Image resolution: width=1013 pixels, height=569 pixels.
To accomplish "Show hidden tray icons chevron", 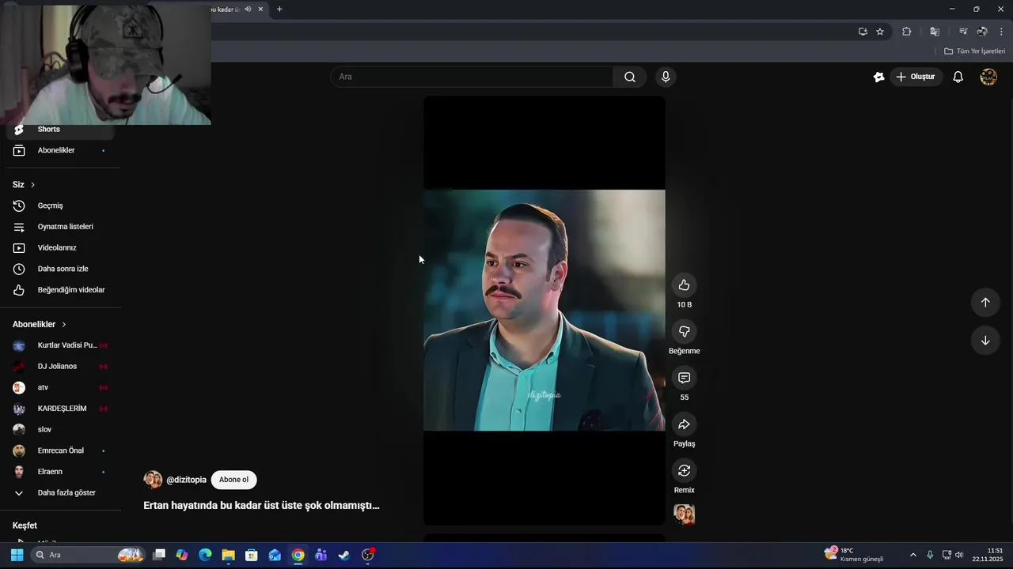I will [x=912, y=555].
